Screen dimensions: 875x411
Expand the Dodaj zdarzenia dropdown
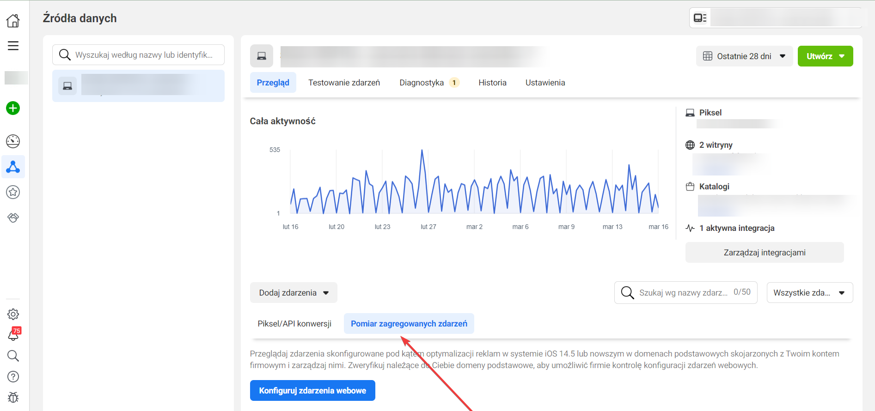(x=294, y=293)
